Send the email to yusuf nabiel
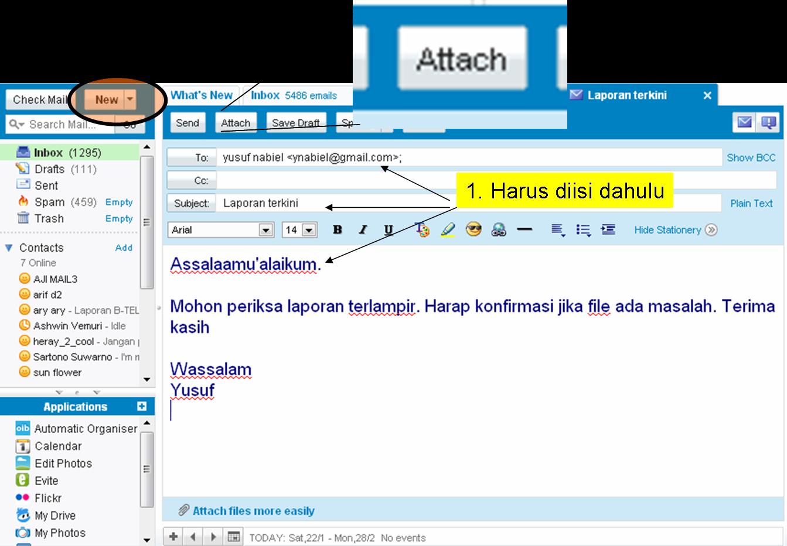 pyautogui.click(x=188, y=122)
